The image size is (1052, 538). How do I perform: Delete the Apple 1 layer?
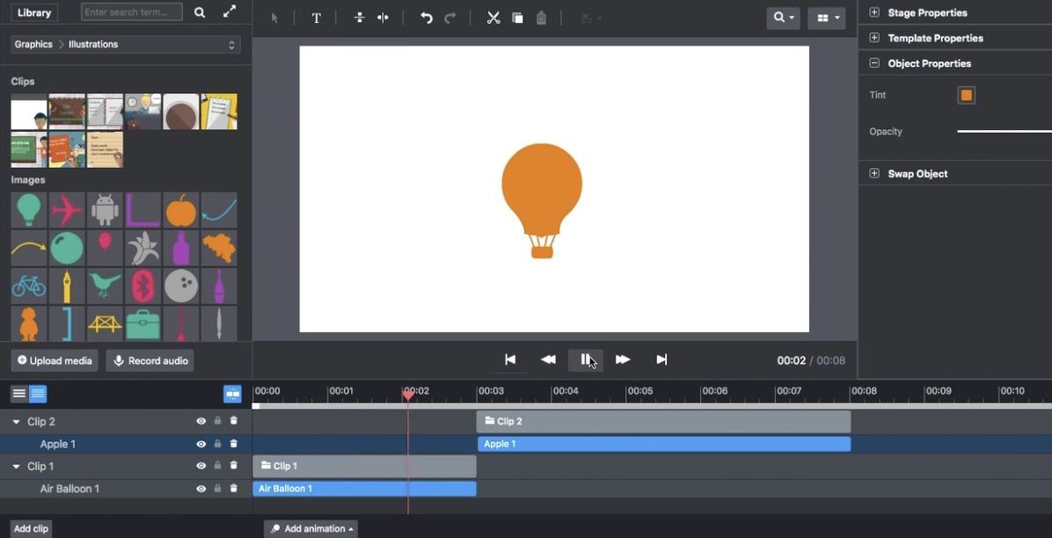pyautogui.click(x=233, y=444)
